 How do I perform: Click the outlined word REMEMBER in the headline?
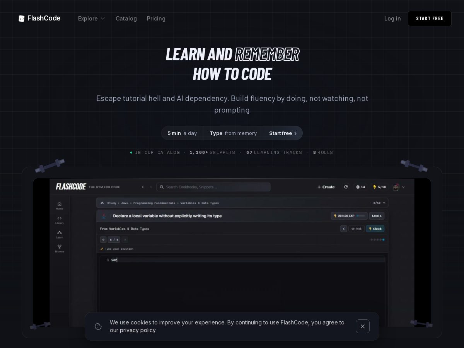tap(267, 54)
